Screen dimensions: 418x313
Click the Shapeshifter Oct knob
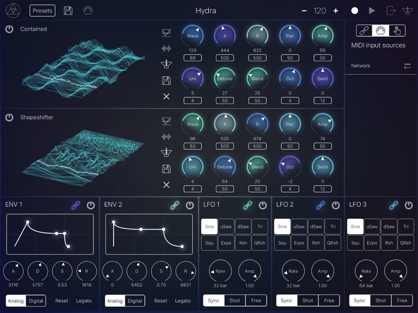tap(290, 167)
